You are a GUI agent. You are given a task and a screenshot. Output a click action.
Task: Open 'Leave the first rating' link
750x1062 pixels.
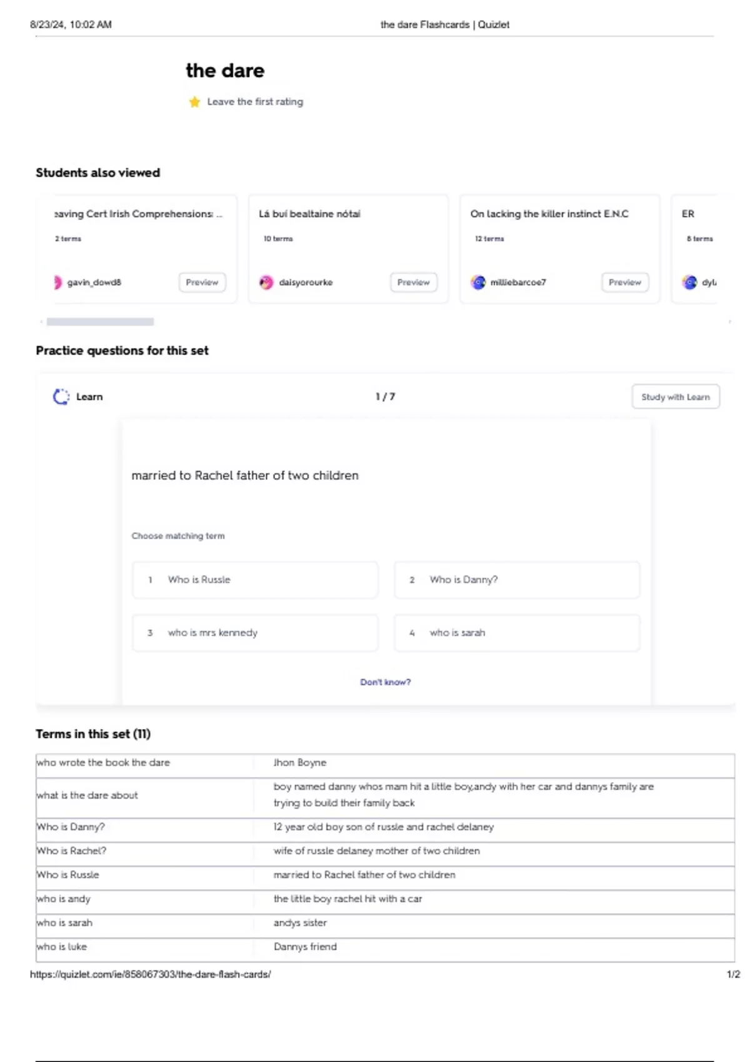tap(255, 102)
